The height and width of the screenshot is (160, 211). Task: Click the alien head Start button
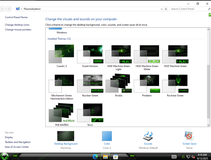[4, 156]
